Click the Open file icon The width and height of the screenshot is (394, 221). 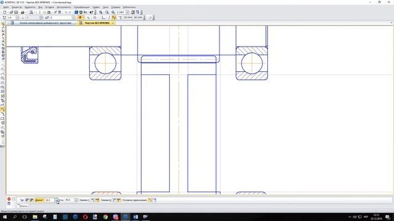11,12
